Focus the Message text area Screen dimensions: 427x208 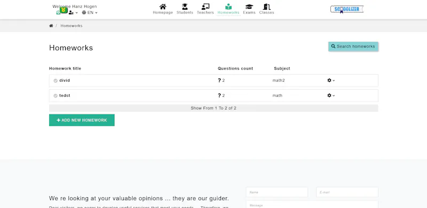312,204
